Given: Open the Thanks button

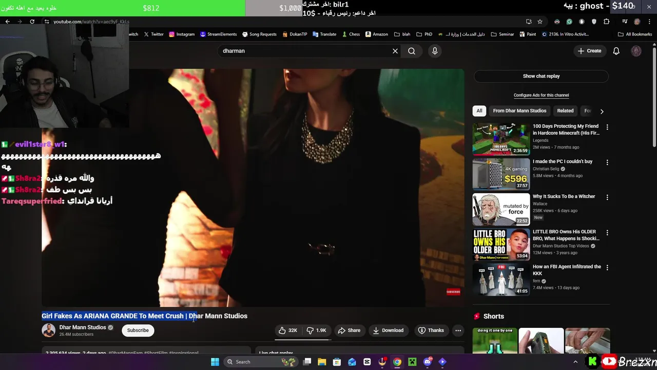Looking at the screenshot, I should (431, 330).
